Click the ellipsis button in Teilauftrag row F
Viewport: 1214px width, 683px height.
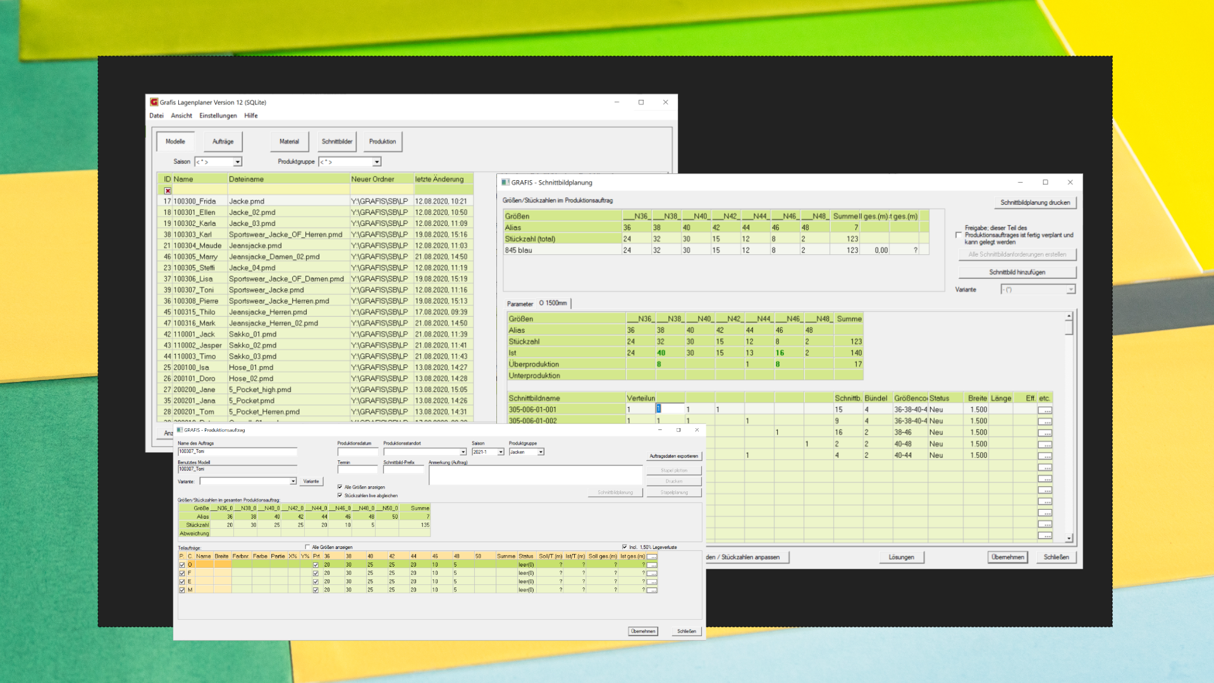[652, 573]
